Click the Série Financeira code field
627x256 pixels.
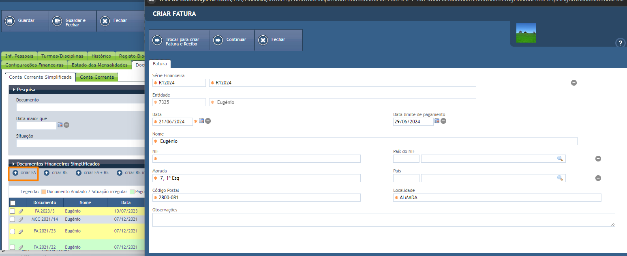[x=179, y=83]
